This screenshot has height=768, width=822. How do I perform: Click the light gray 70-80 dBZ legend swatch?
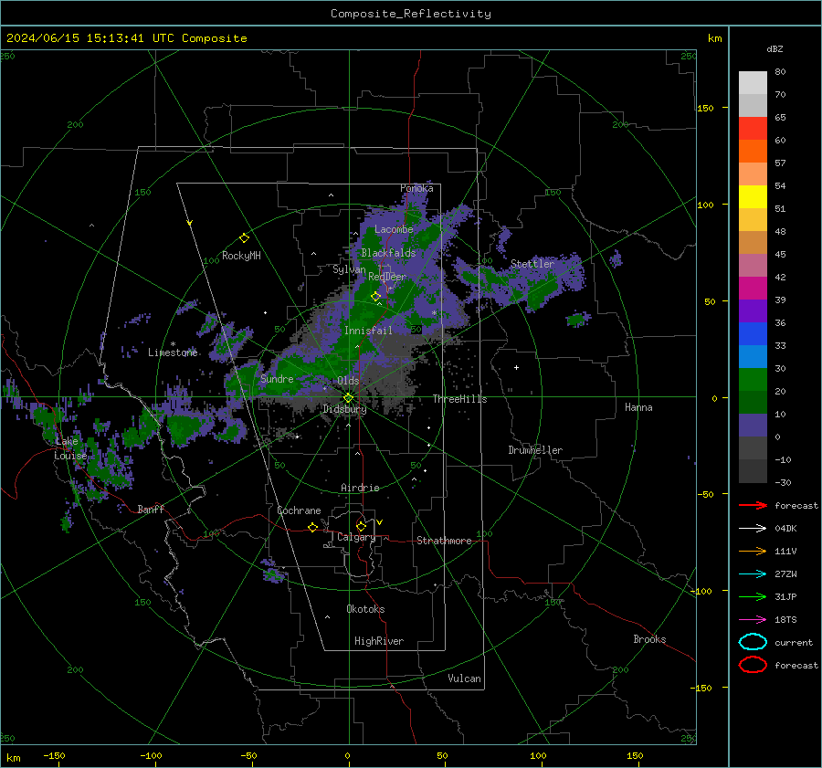753,83
